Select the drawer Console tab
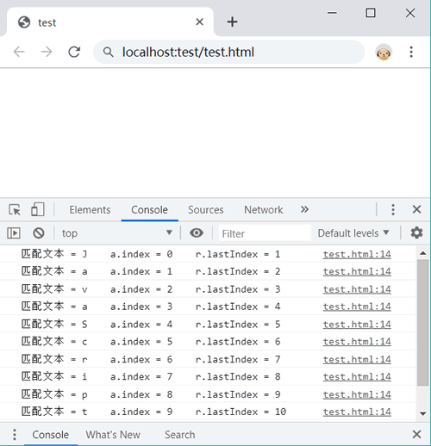The image size is (431, 446). point(50,435)
